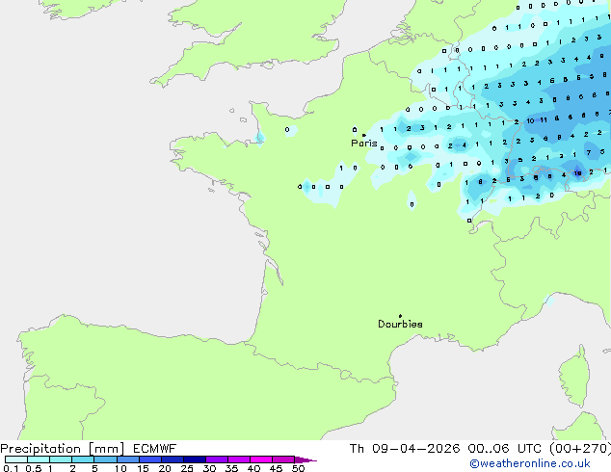Pick the 35–40 mm legend swatch
The width and height of the screenshot is (611, 472).
tap(238, 459)
